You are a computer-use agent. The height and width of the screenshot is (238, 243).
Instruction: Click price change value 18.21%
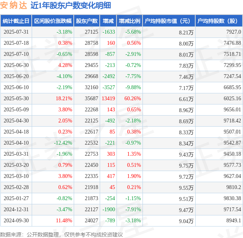[64, 98]
